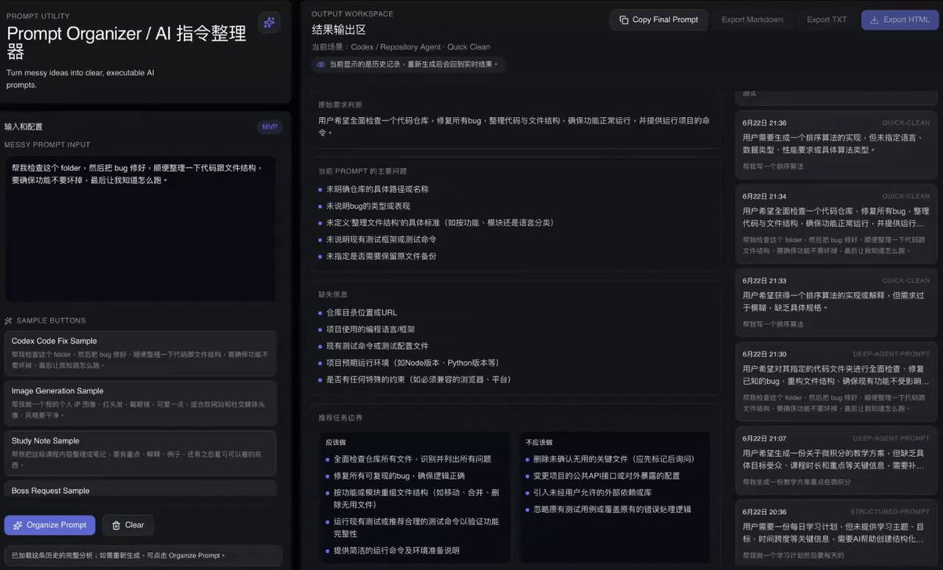Screen dimensions: 943x570
Task: Click the wand icon beside SAMPLE BUTTONS
Action: 9,320
